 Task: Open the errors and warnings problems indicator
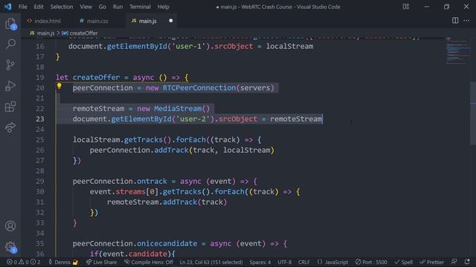pyautogui.click(x=24, y=262)
